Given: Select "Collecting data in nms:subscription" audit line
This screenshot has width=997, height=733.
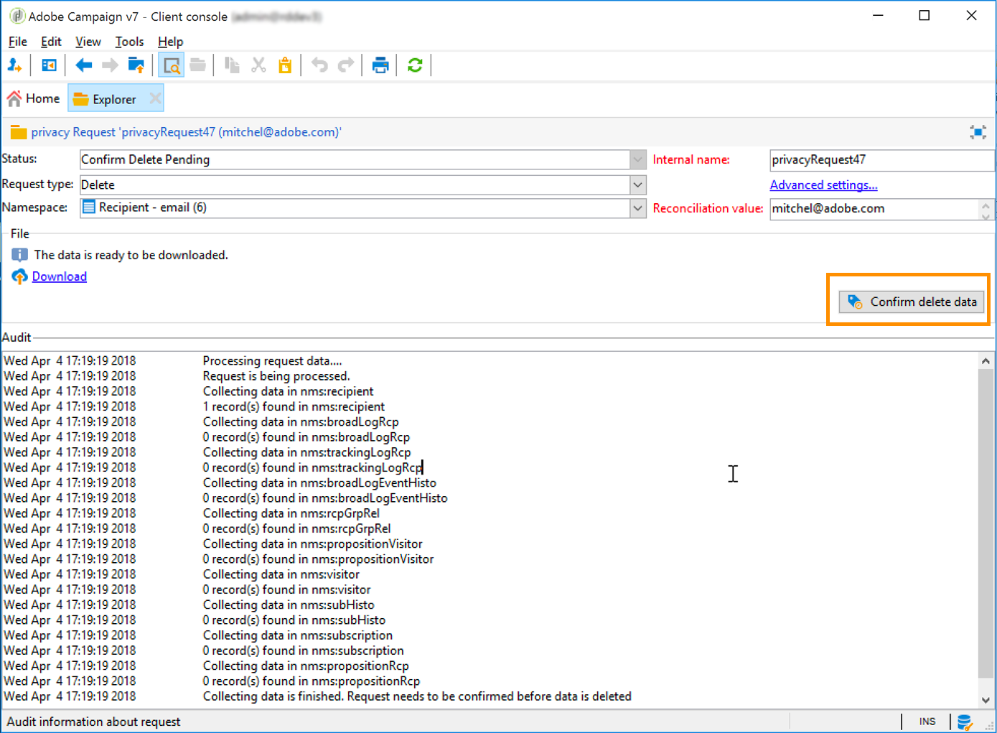Looking at the screenshot, I should pyautogui.click(x=298, y=635).
